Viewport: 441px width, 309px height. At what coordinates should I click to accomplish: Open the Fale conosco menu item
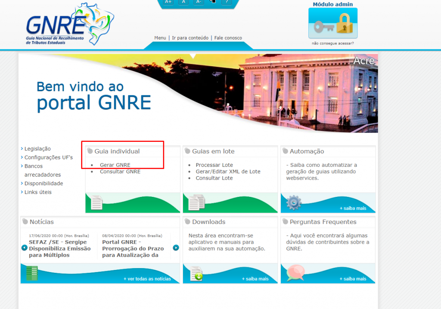228,38
